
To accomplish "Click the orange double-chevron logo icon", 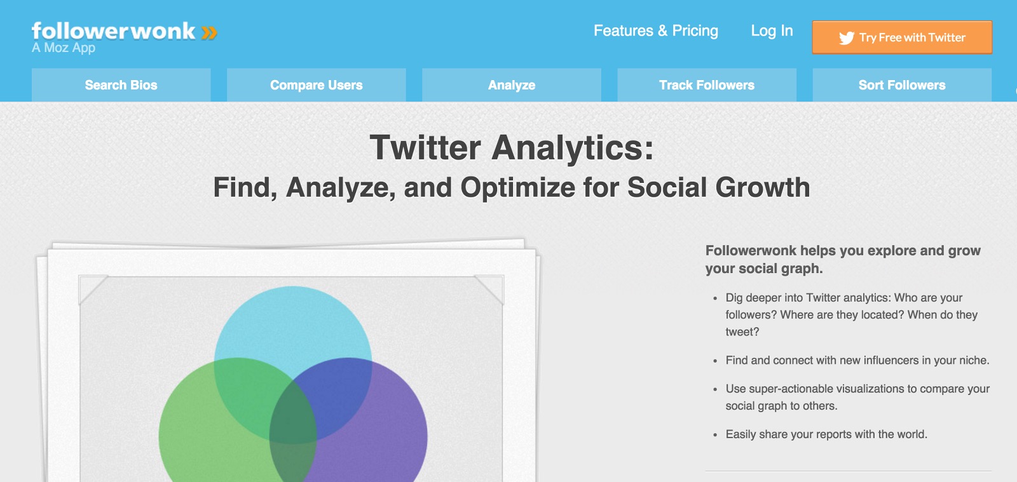I will 209,32.
